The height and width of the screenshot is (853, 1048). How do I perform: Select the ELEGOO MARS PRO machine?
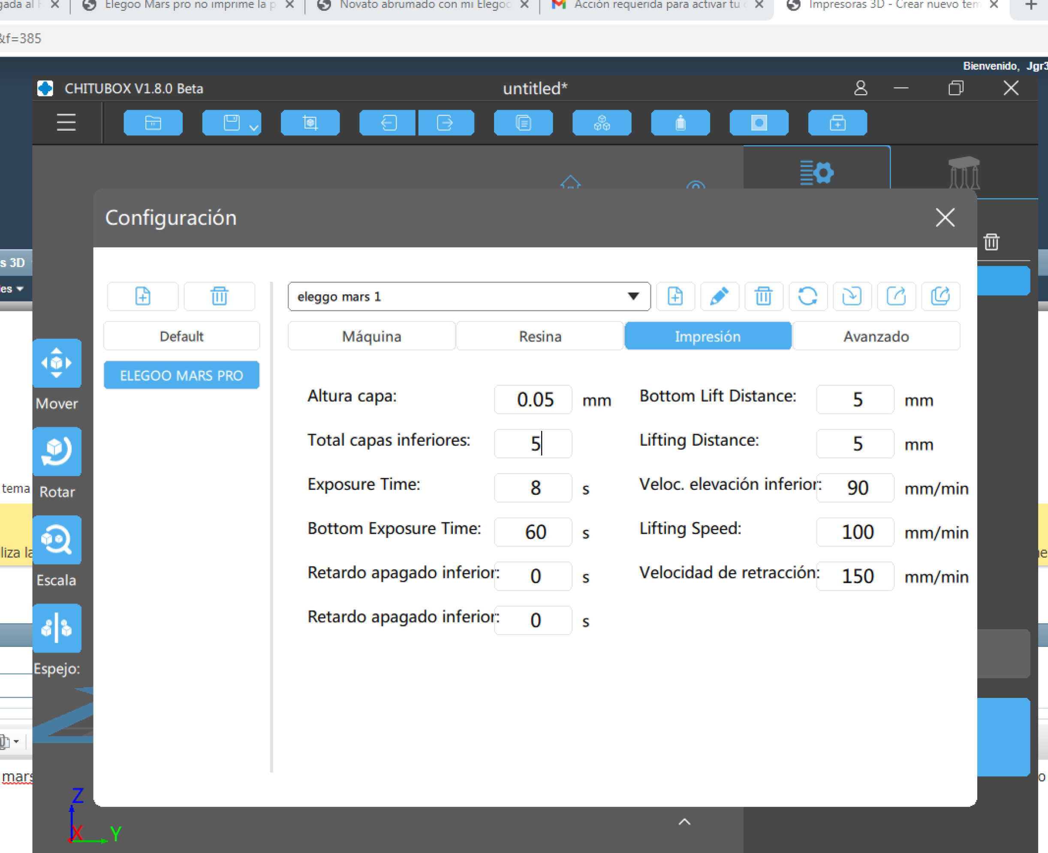(x=181, y=375)
